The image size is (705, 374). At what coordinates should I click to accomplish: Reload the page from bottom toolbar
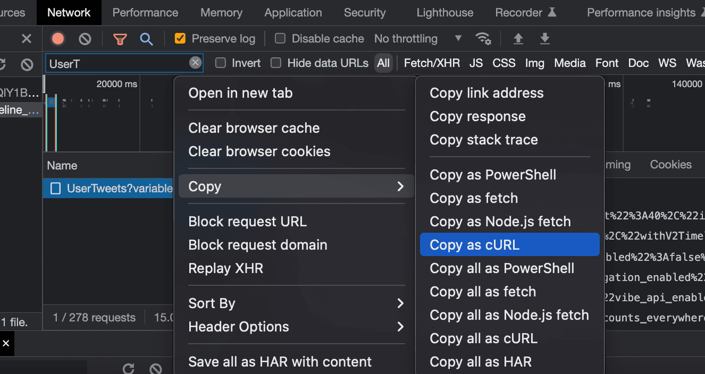(x=128, y=368)
